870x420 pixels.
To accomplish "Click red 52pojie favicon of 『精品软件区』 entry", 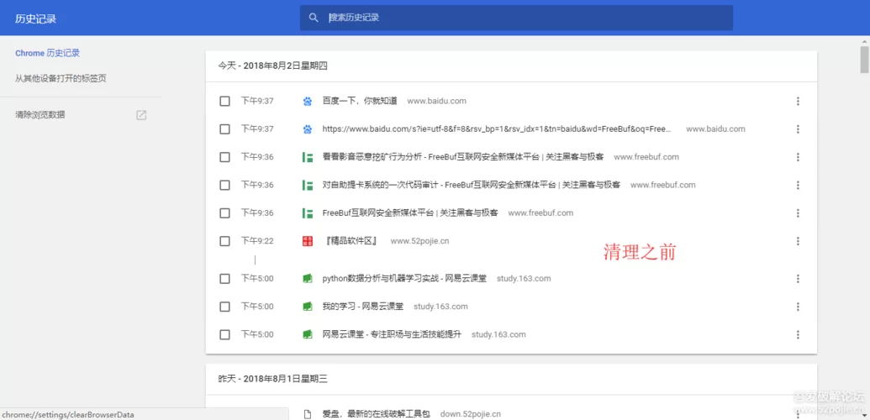I will [308, 241].
